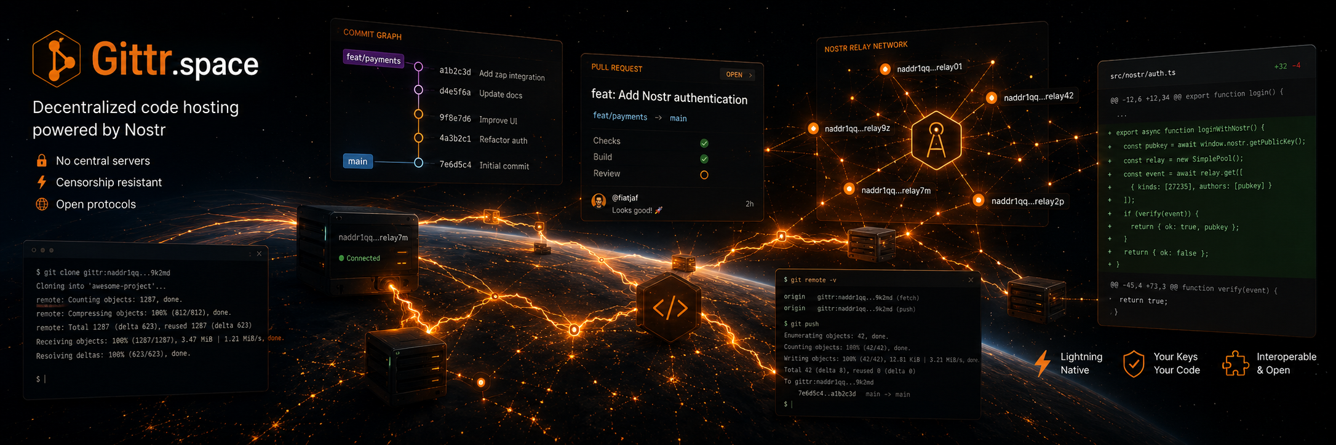Select the naddr1qq...relay2p node dot
The image size is (1336, 445).
(x=979, y=200)
